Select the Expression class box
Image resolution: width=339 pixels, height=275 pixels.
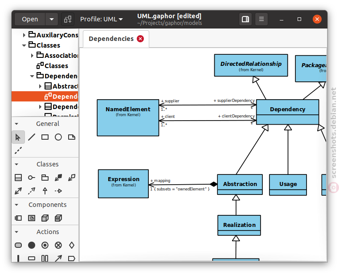tap(123, 184)
